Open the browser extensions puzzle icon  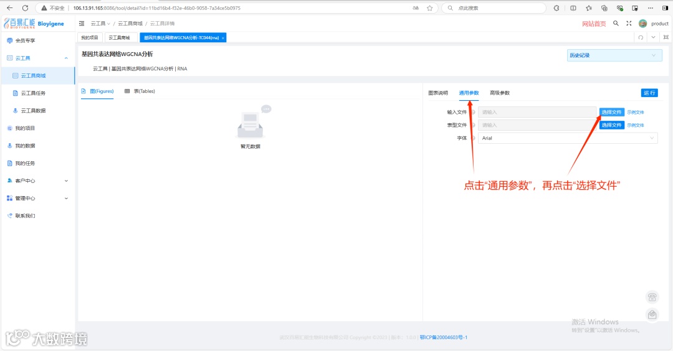pyautogui.click(x=556, y=7)
